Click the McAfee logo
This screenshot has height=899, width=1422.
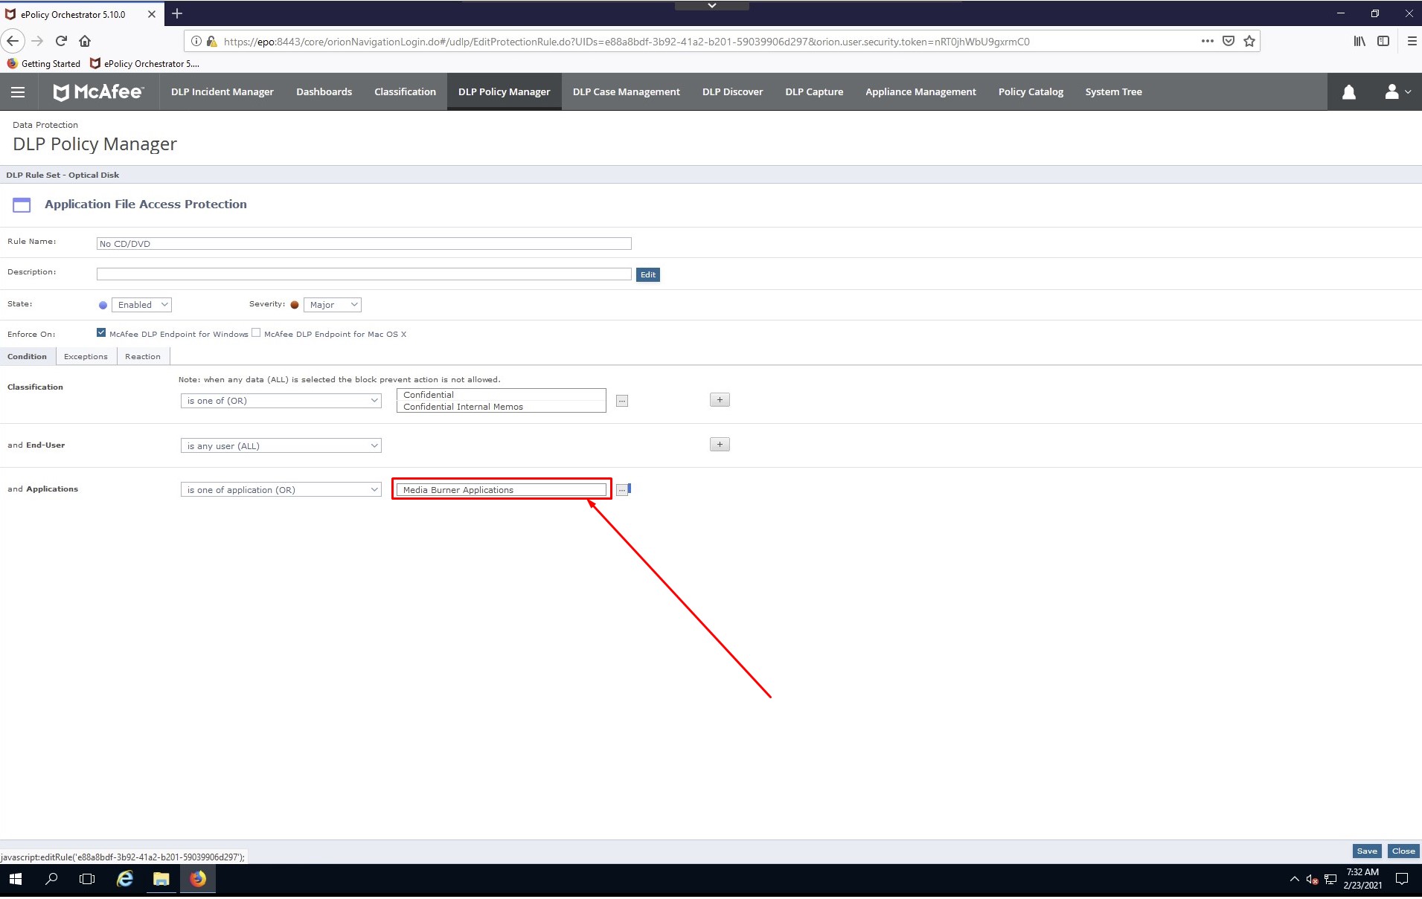98,91
